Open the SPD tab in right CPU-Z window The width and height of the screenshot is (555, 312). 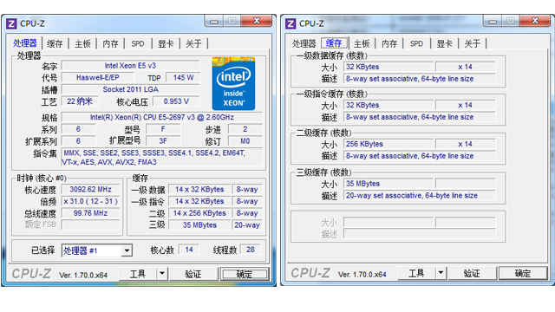coord(416,43)
